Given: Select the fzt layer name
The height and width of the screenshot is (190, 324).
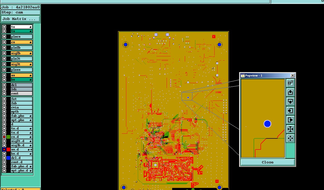Looking at the screenshot, I should pos(22,99).
